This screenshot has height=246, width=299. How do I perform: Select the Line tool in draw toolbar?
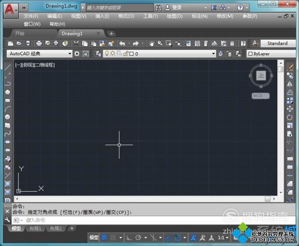[x=7, y=67]
